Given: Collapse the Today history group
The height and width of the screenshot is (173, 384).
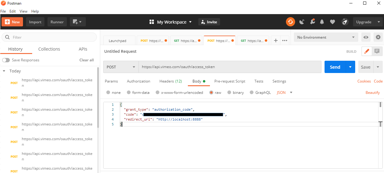Looking at the screenshot, I should coord(4,71).
